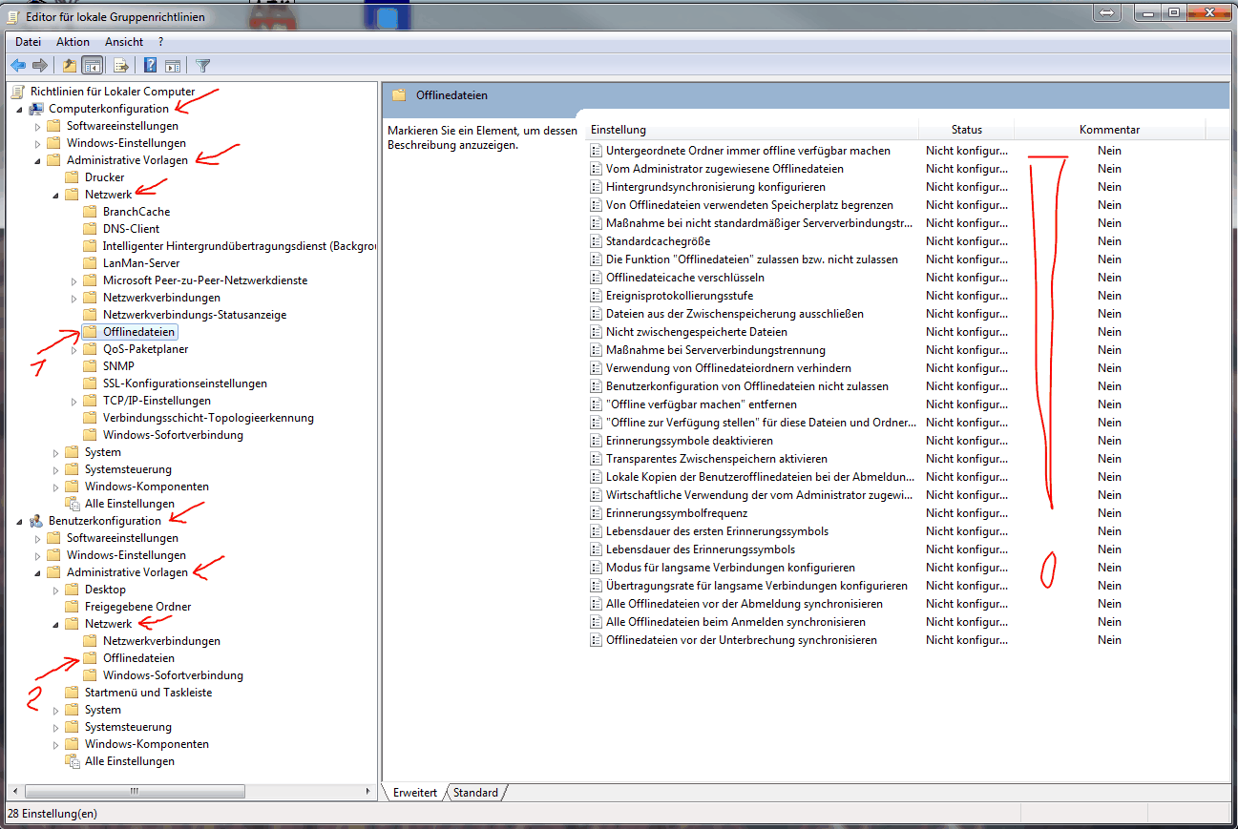The image size is (1238, 829).
Task: Click the tree pane scroll-right arrow
Action: tap(369, 791)
